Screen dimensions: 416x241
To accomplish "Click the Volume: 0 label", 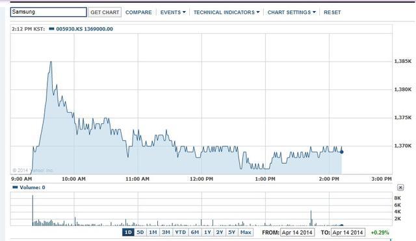I will point(32,188).
